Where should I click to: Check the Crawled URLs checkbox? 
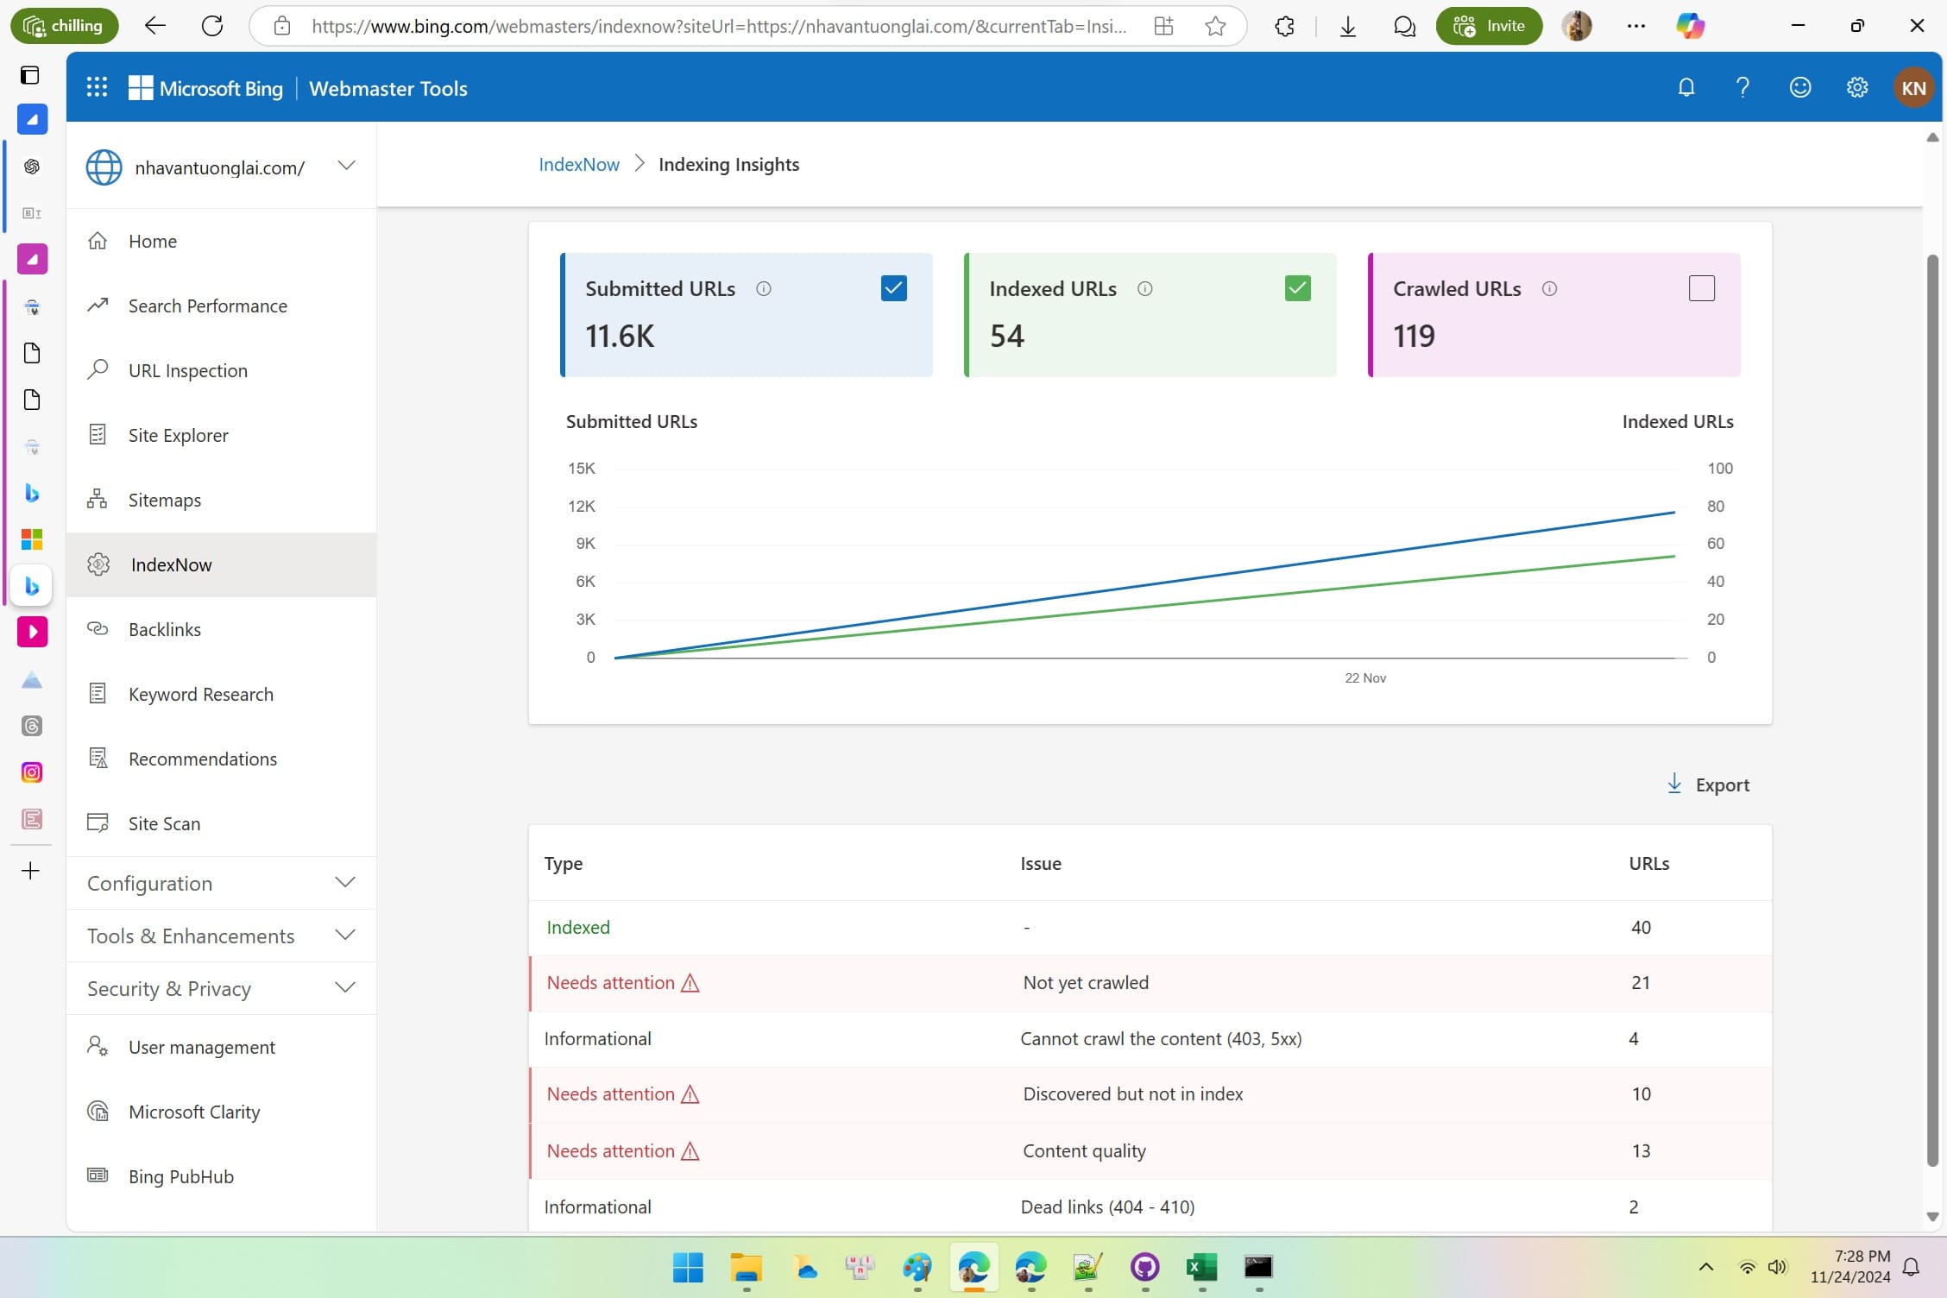(1702, 288)
